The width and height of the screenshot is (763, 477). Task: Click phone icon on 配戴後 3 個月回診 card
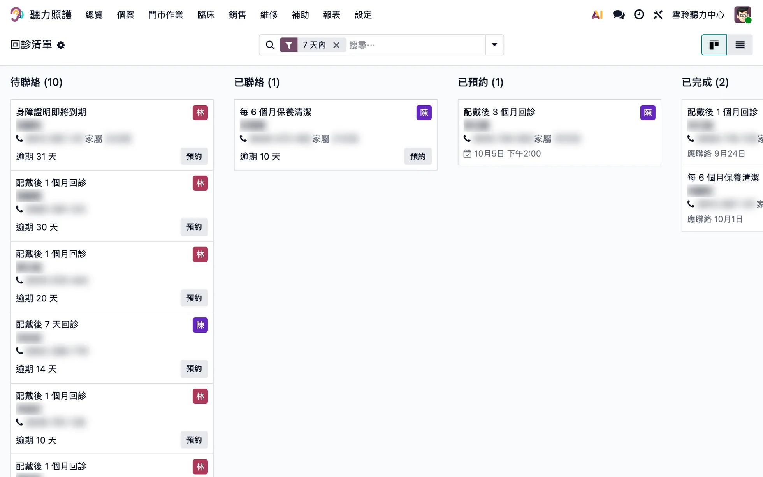tap(467, 138)
